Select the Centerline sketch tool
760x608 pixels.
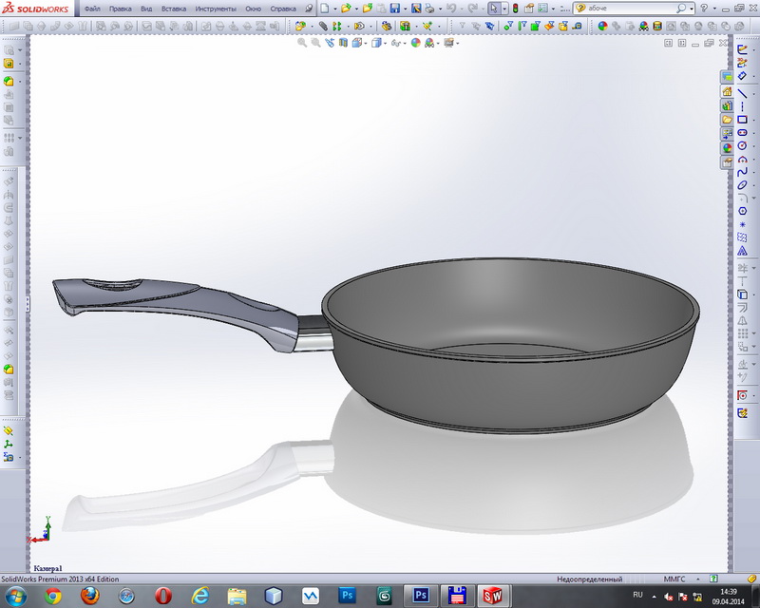coord(742,106)
